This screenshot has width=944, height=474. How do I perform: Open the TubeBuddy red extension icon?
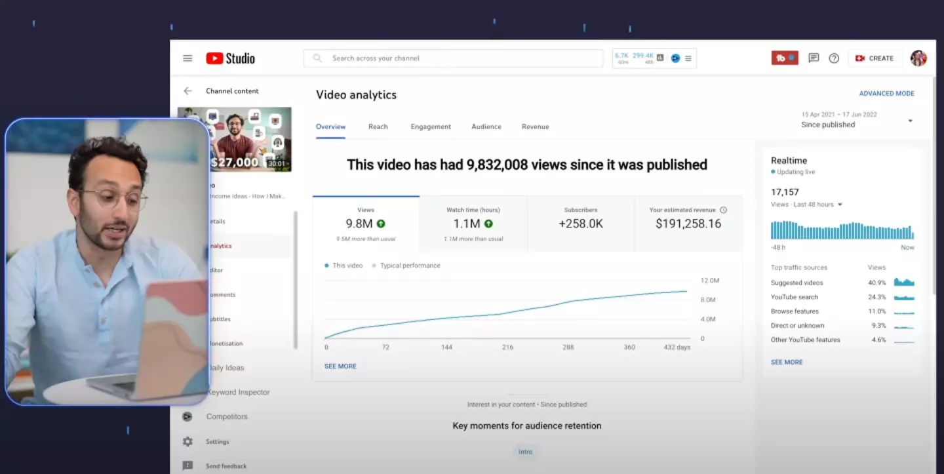click(x=784, y=58)
